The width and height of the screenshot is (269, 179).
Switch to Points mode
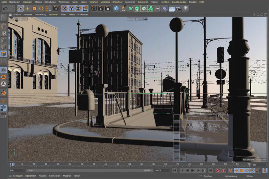pos(4,40)
